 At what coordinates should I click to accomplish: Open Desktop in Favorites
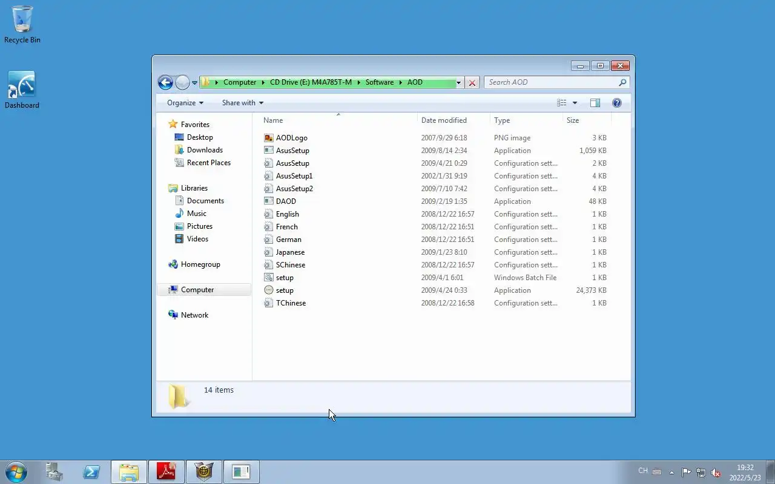point(200,137)
